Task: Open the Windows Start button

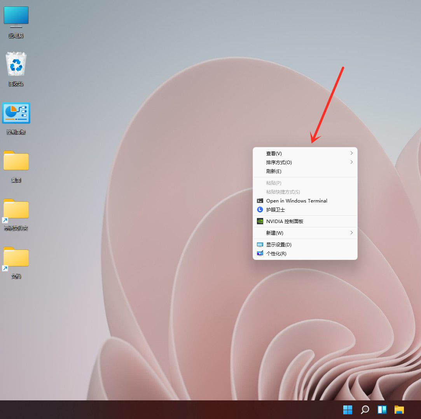Action: 348,410
